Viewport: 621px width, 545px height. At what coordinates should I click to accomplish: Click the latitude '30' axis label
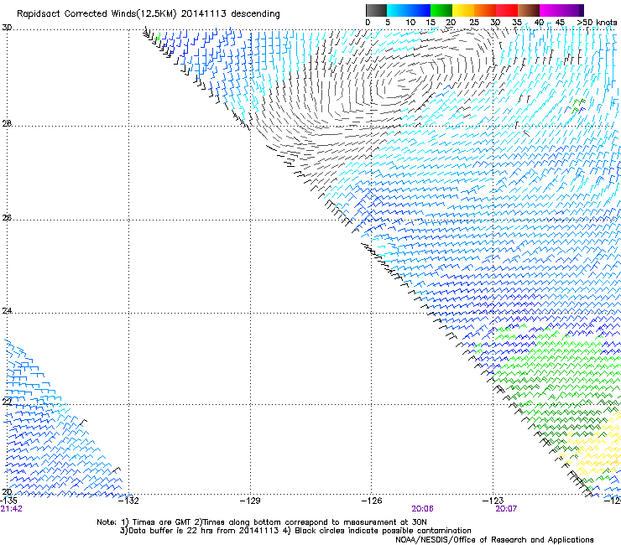[7, 28]
